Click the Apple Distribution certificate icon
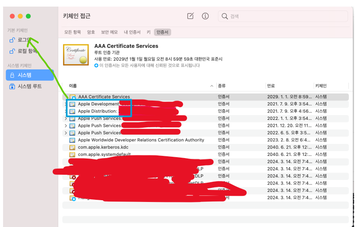This screenshot has height=227, width=362. (x=72, y=112)
